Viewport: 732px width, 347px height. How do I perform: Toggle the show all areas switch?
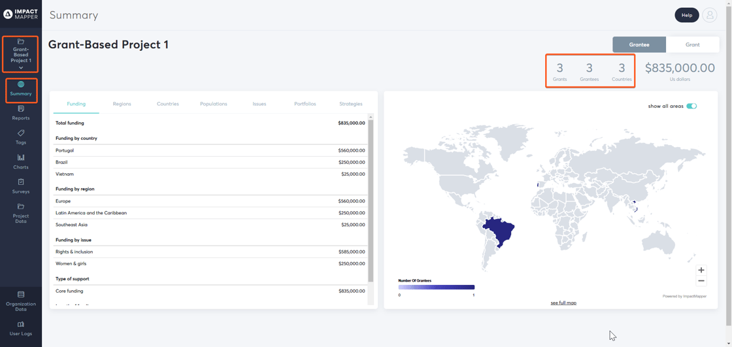pyautogui.click(x=691, y=106)
